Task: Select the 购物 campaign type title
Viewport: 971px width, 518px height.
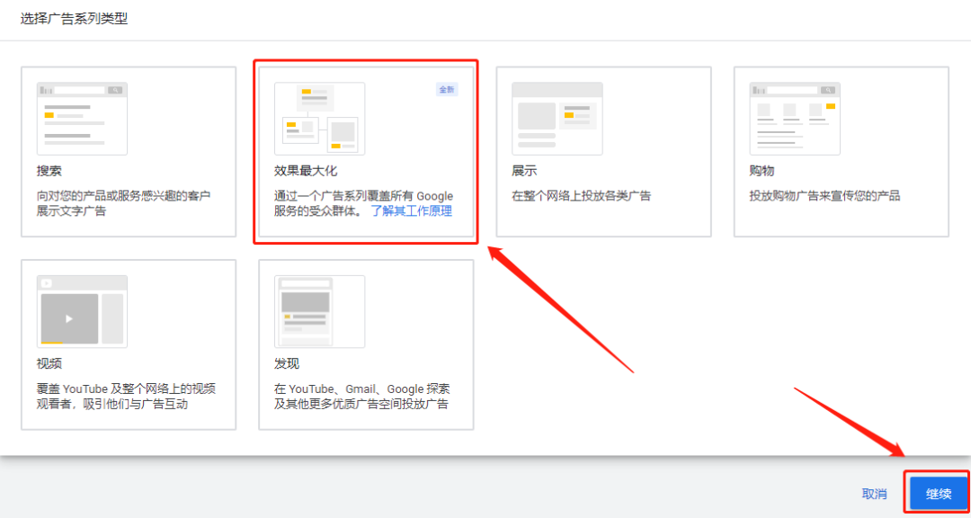Action: tap(762, 170)
